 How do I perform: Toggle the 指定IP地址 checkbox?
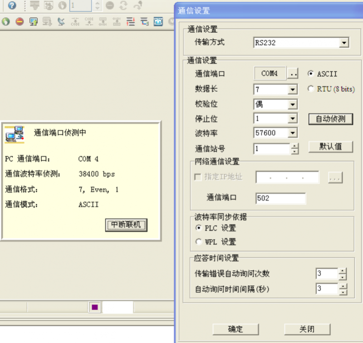click(x=198, y=177)
